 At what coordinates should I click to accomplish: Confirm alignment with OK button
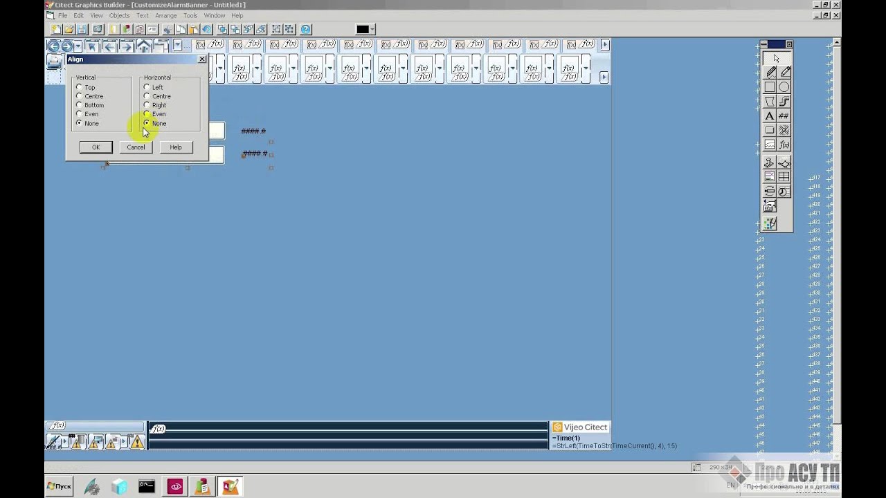(96, 147)
